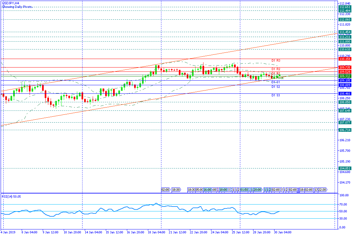Select the 01:50 event marker flag
355x236 pixels.
[244, 190]
